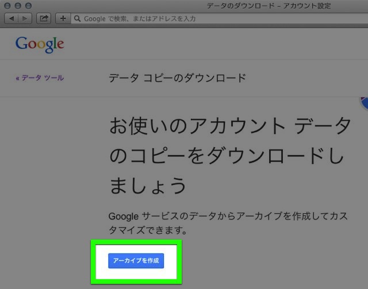
Task: Focus the Google search or address field
Action: (220, 18)
